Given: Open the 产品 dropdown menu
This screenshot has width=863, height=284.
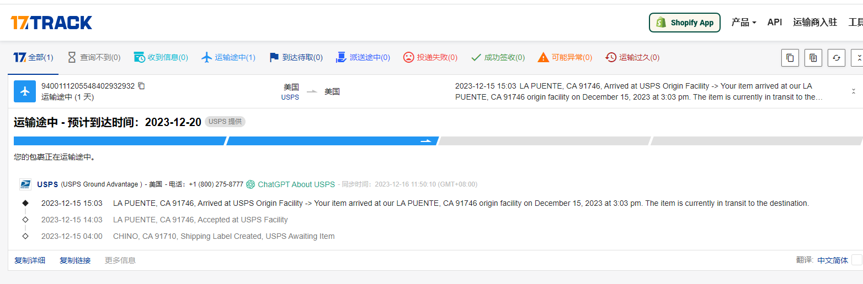Looking at the screenshot, I should point(743,23).
